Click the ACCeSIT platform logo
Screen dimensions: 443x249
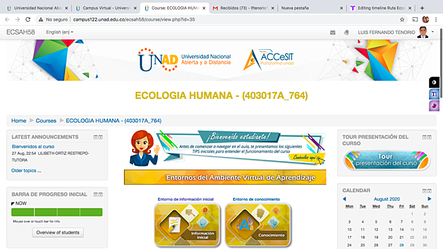point(269,60)
